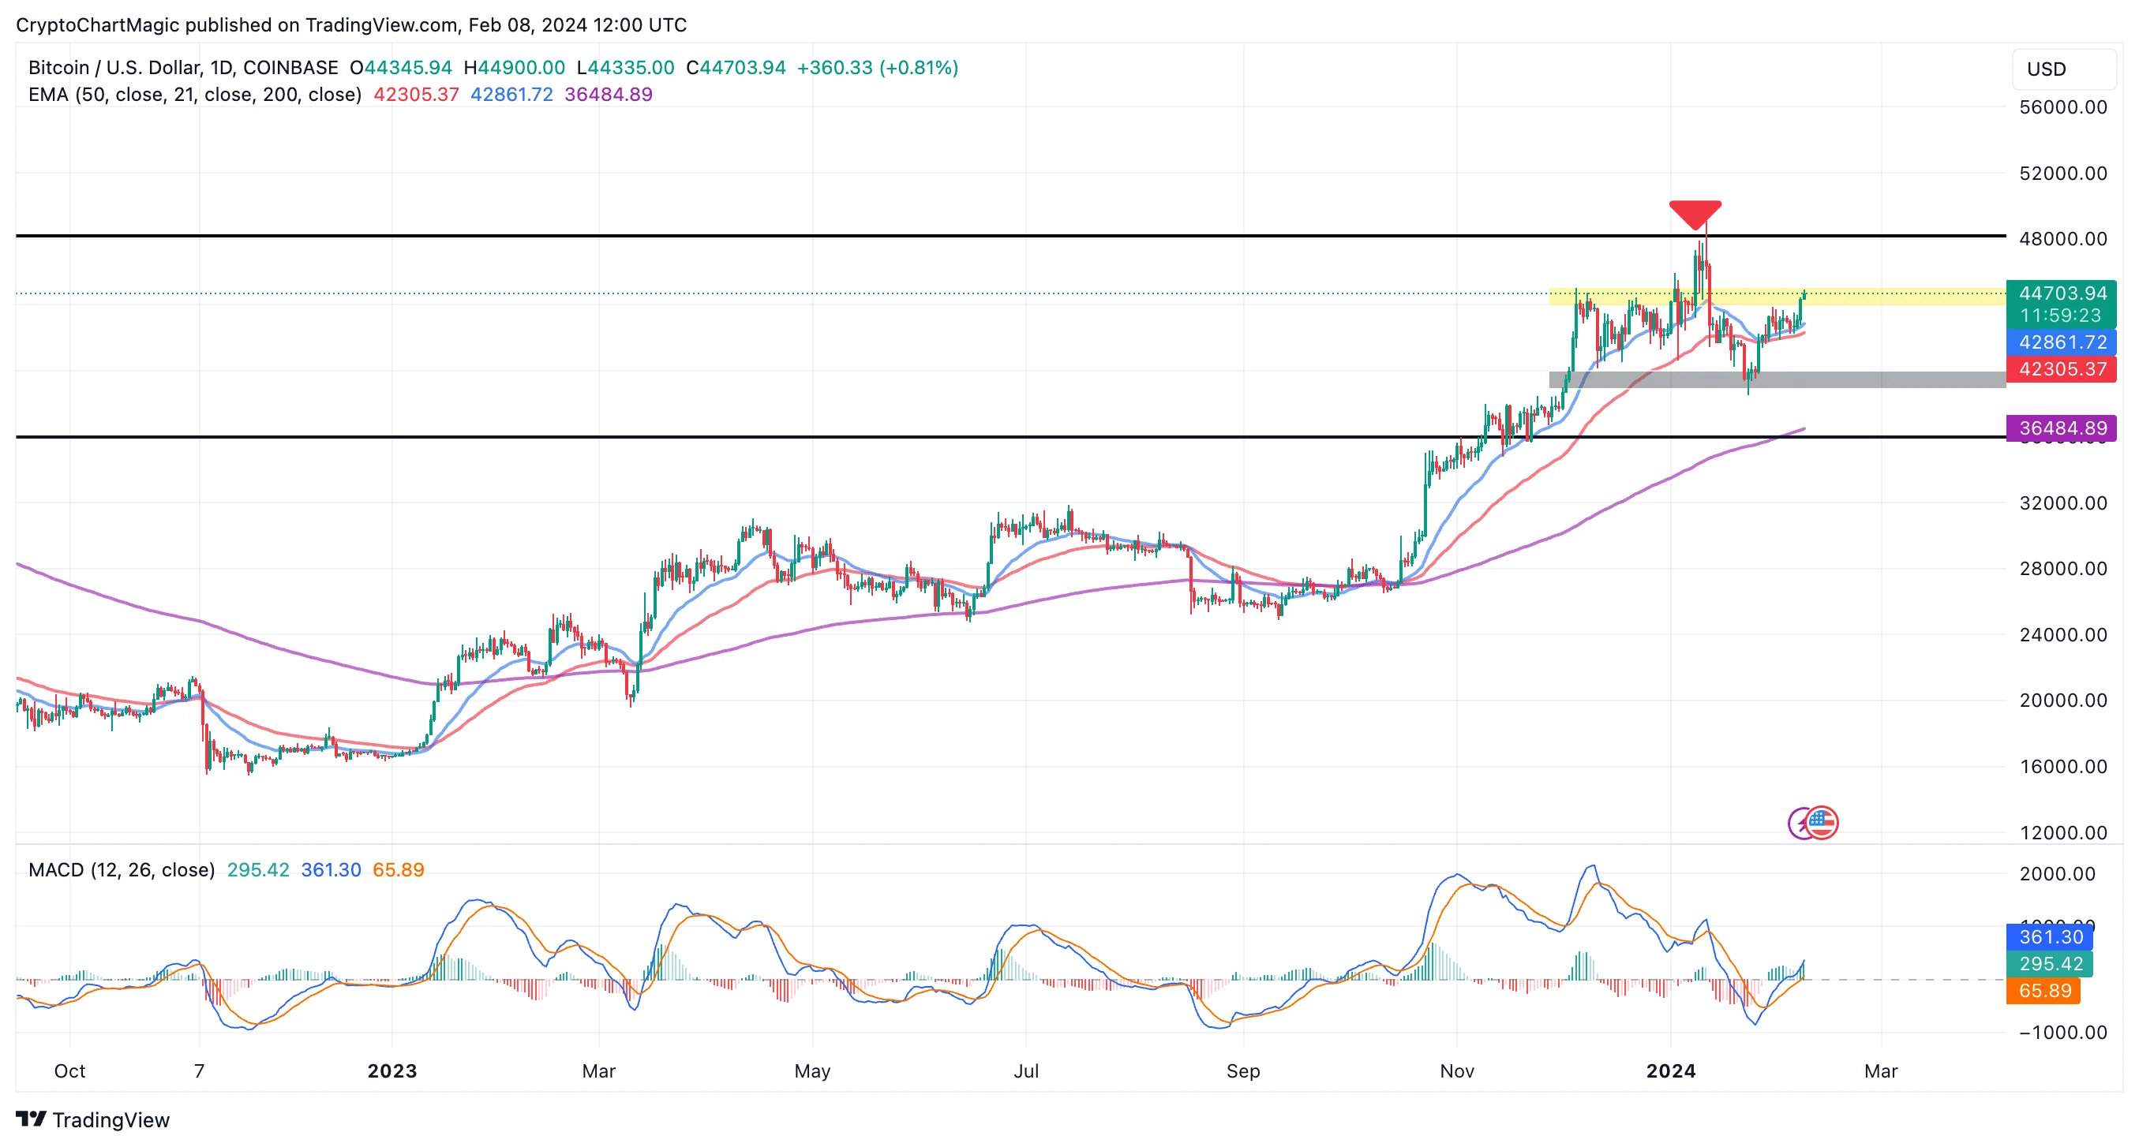Click the 56000.00 price axis label
Image resolution: width=2139 pixels, height=1147 pixels.
click(x=2062, y=107)
